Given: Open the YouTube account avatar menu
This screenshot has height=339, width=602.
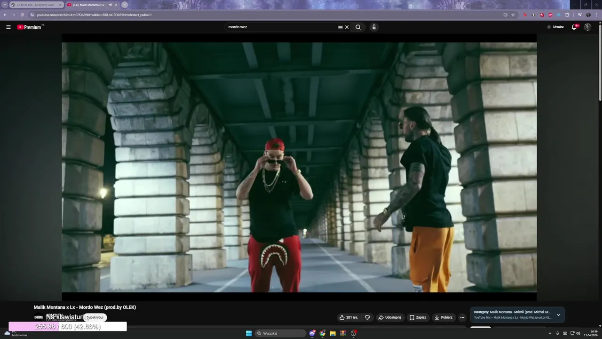Looking at the screenshot, I should click(587, 27).
